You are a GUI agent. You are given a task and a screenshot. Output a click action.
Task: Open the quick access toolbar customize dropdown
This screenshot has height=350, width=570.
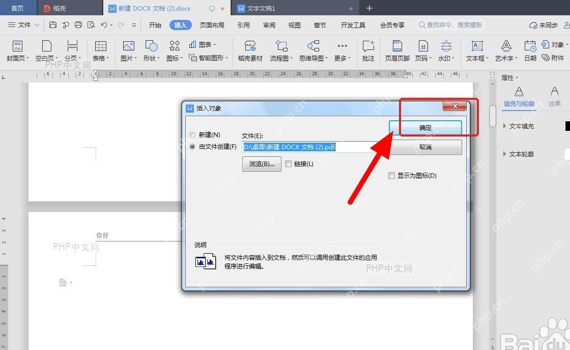[x=134, y=25]
